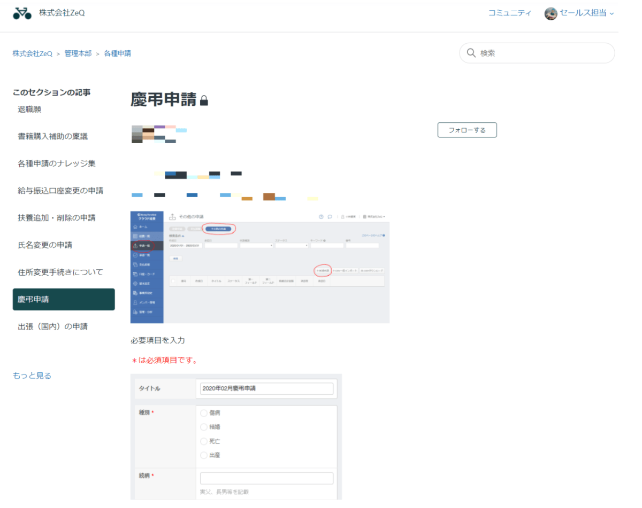642x508 pixels.
Task: Select the 死亡 radio button
Action: 204,441
